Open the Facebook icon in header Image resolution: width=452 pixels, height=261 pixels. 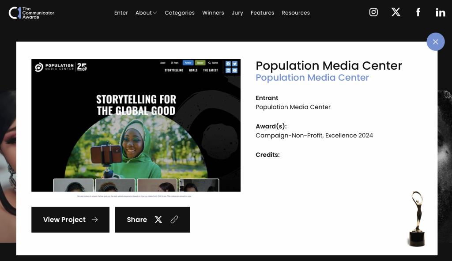pyautogui.click(x=418, y=12)
